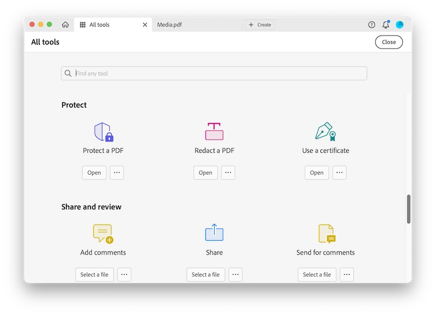Select a file for Add comments
This screenshot has width=436, height=315.
(94, 275)
